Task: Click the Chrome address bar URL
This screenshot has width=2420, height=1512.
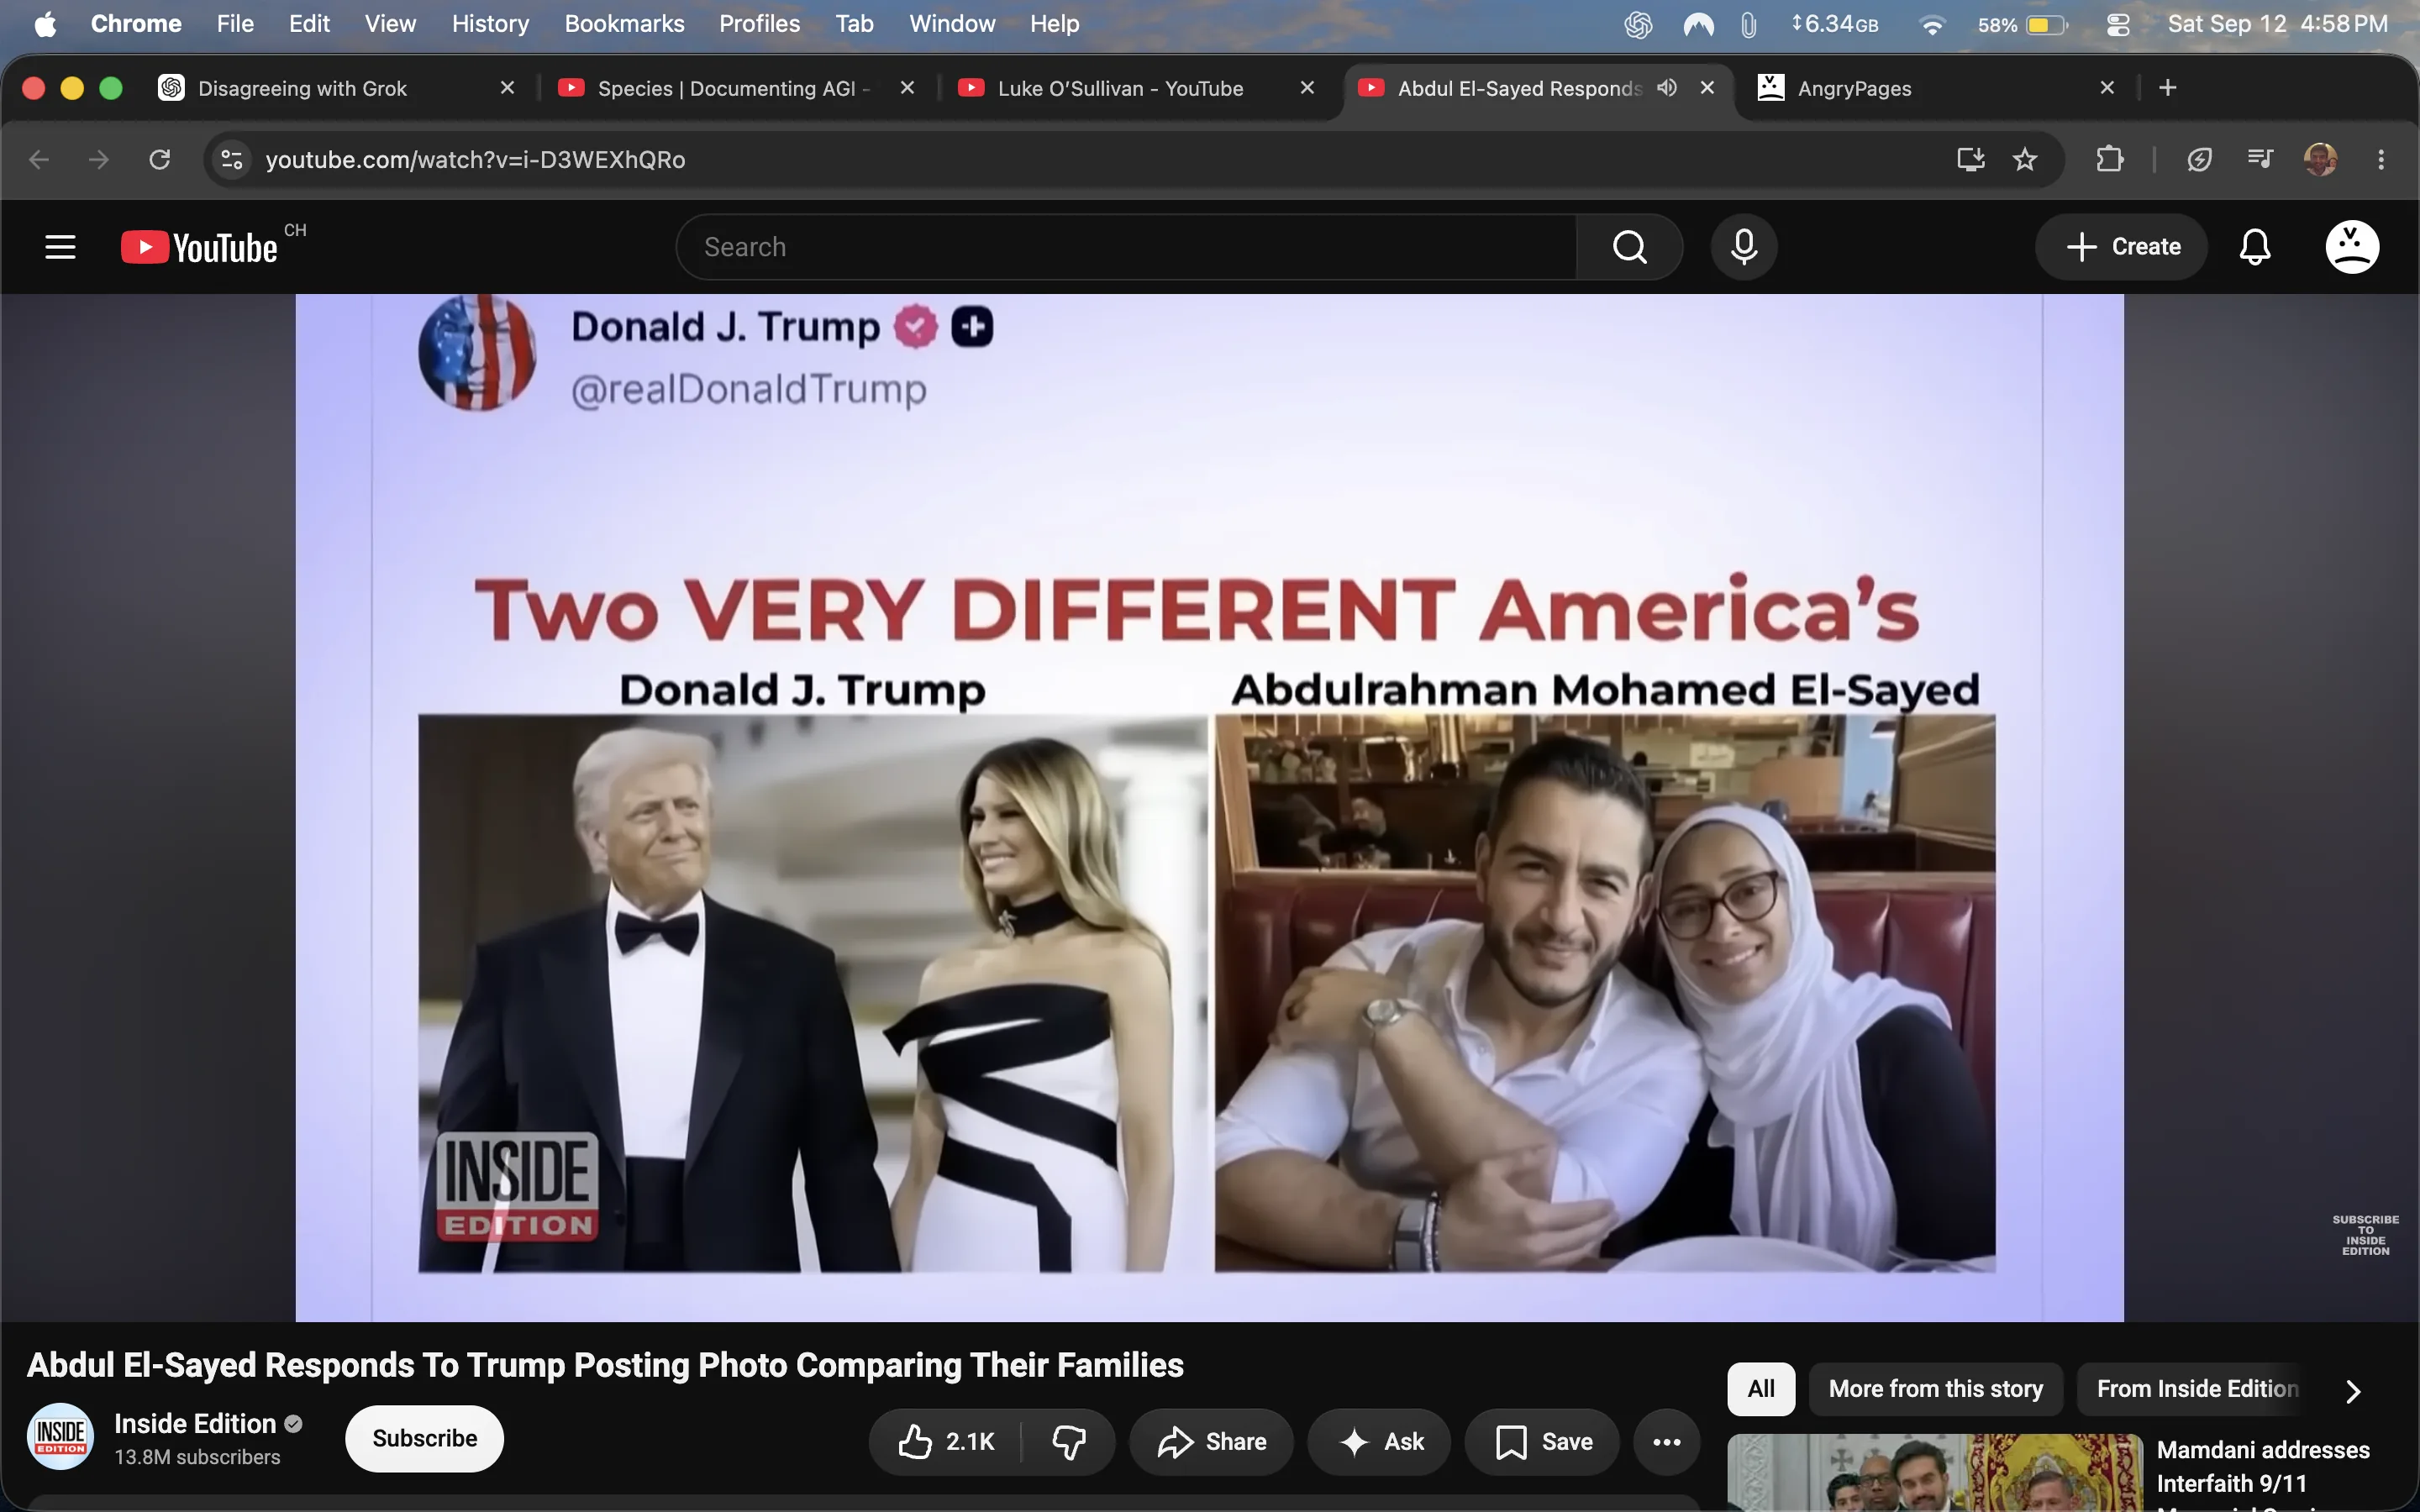Action: [x=475, y=159]
